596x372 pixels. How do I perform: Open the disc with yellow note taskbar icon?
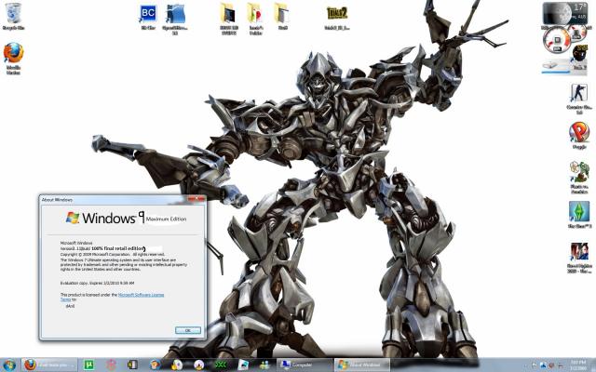[177, 365]
